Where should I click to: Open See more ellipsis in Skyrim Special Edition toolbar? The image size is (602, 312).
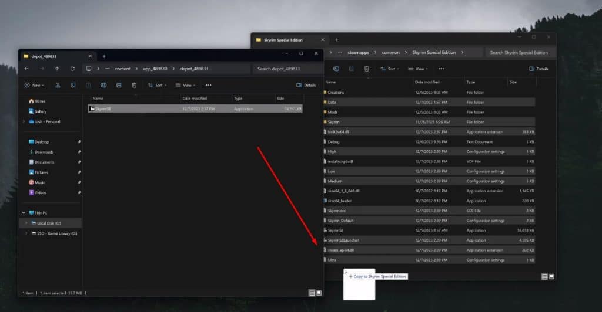[441, 69]
